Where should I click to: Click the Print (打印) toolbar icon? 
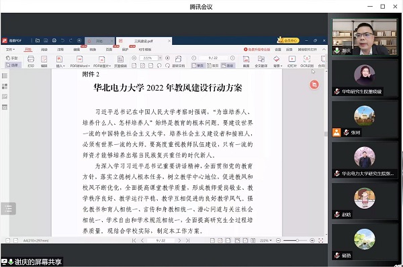coord(31,61)
